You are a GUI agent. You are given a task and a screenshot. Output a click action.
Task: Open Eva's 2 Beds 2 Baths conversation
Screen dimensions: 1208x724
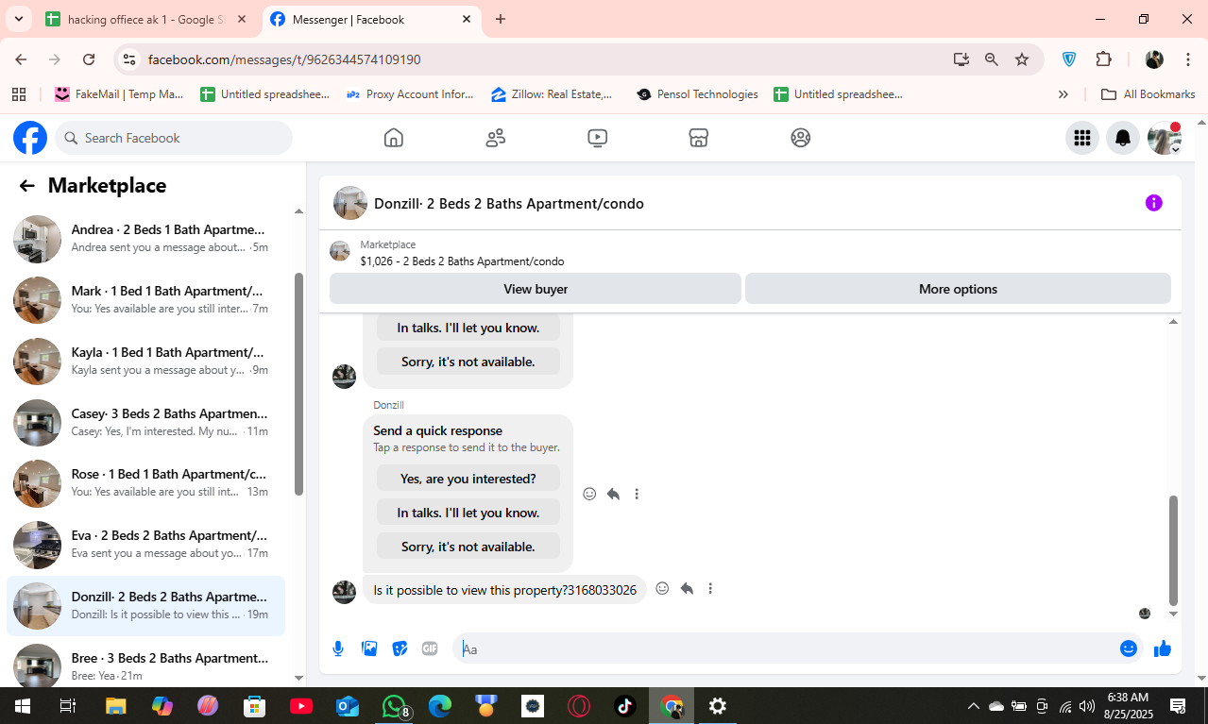pyautogui.click(x=146, y=545)
